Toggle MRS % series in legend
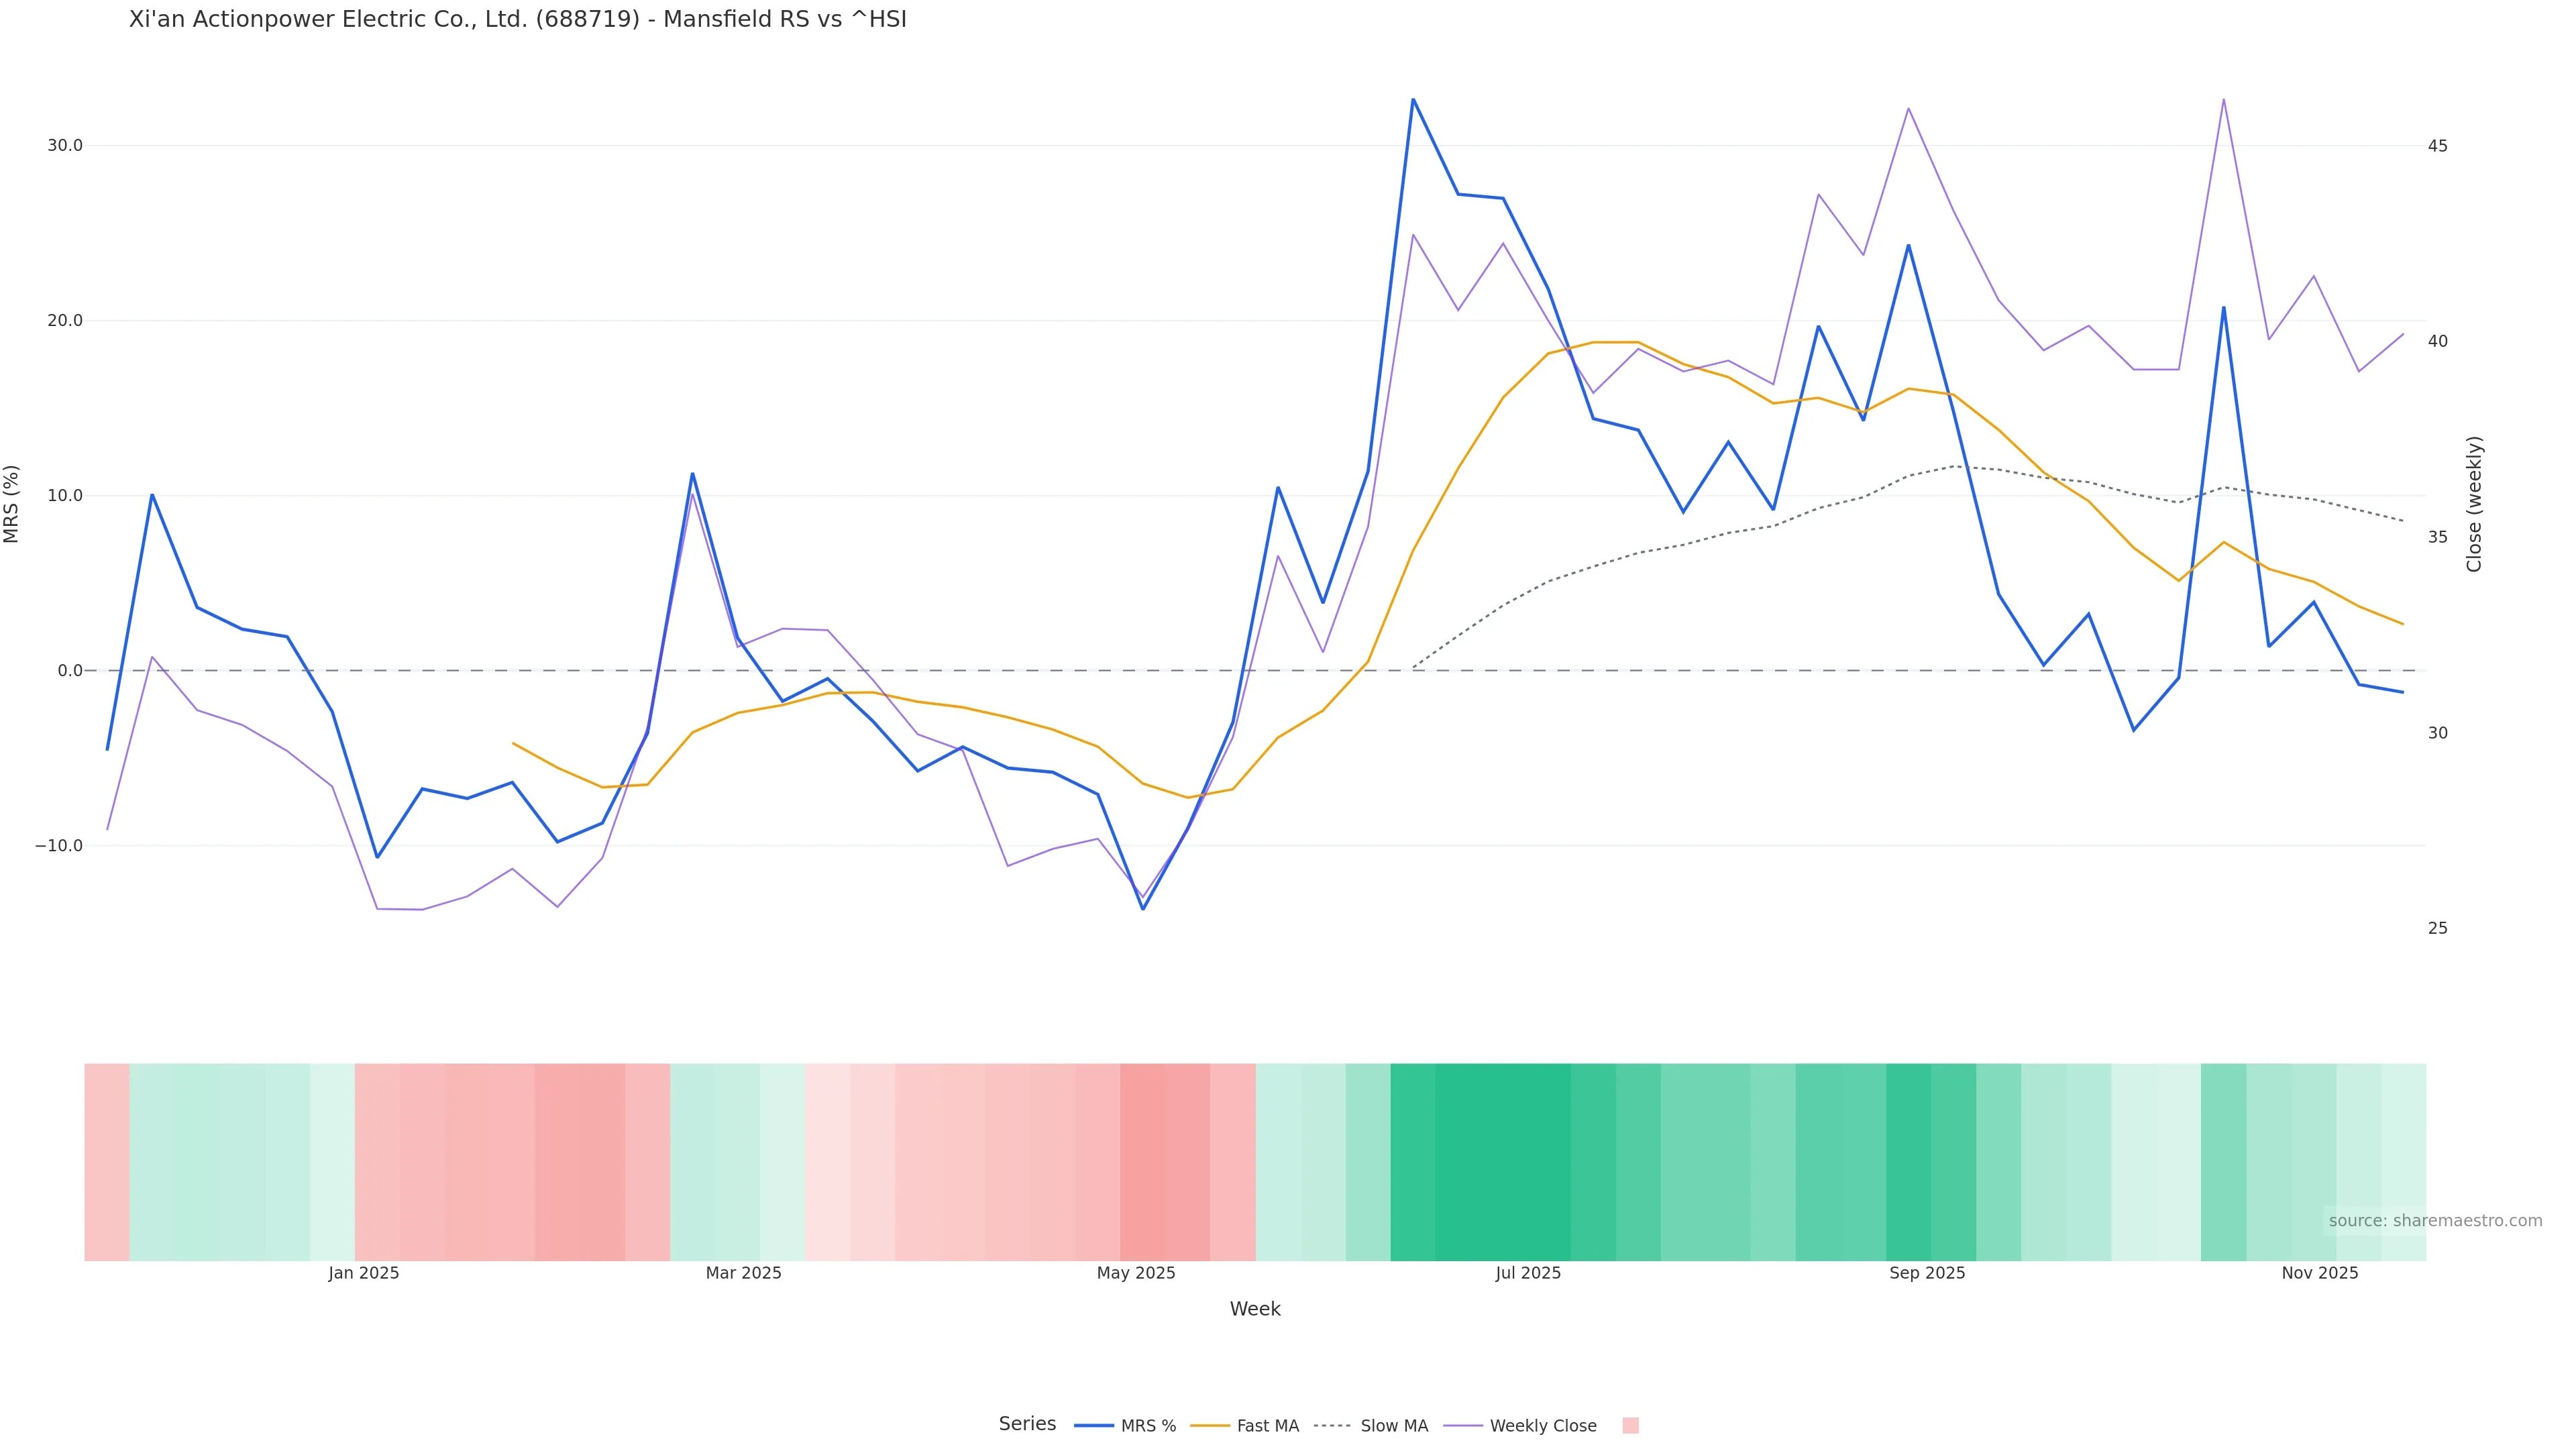The width and height of the screenshot is (2576, 1449). pos(1147,1426)
